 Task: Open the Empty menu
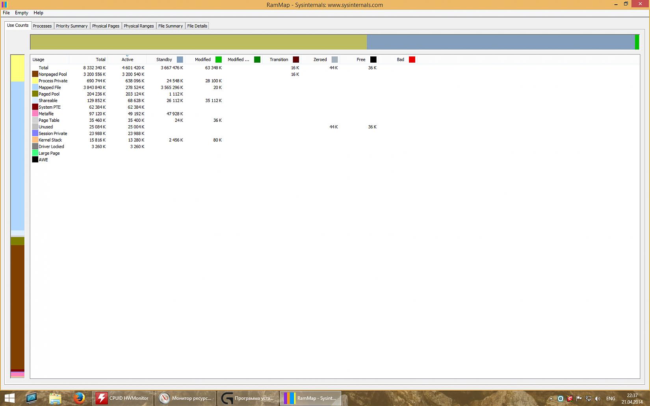click(22, 13)
